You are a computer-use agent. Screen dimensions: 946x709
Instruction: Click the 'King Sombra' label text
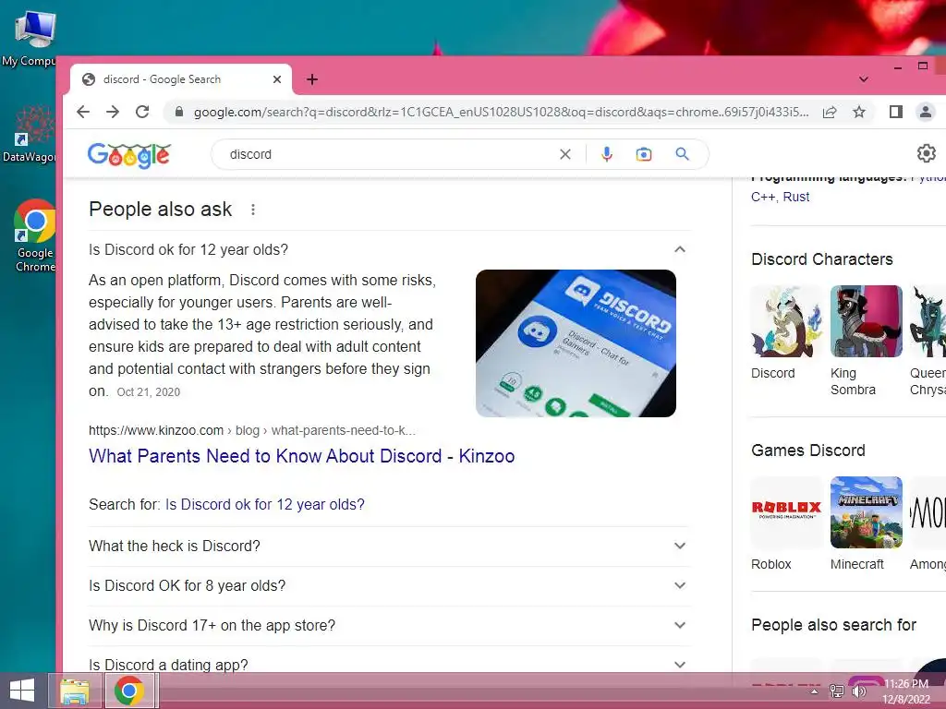point(853,381)
